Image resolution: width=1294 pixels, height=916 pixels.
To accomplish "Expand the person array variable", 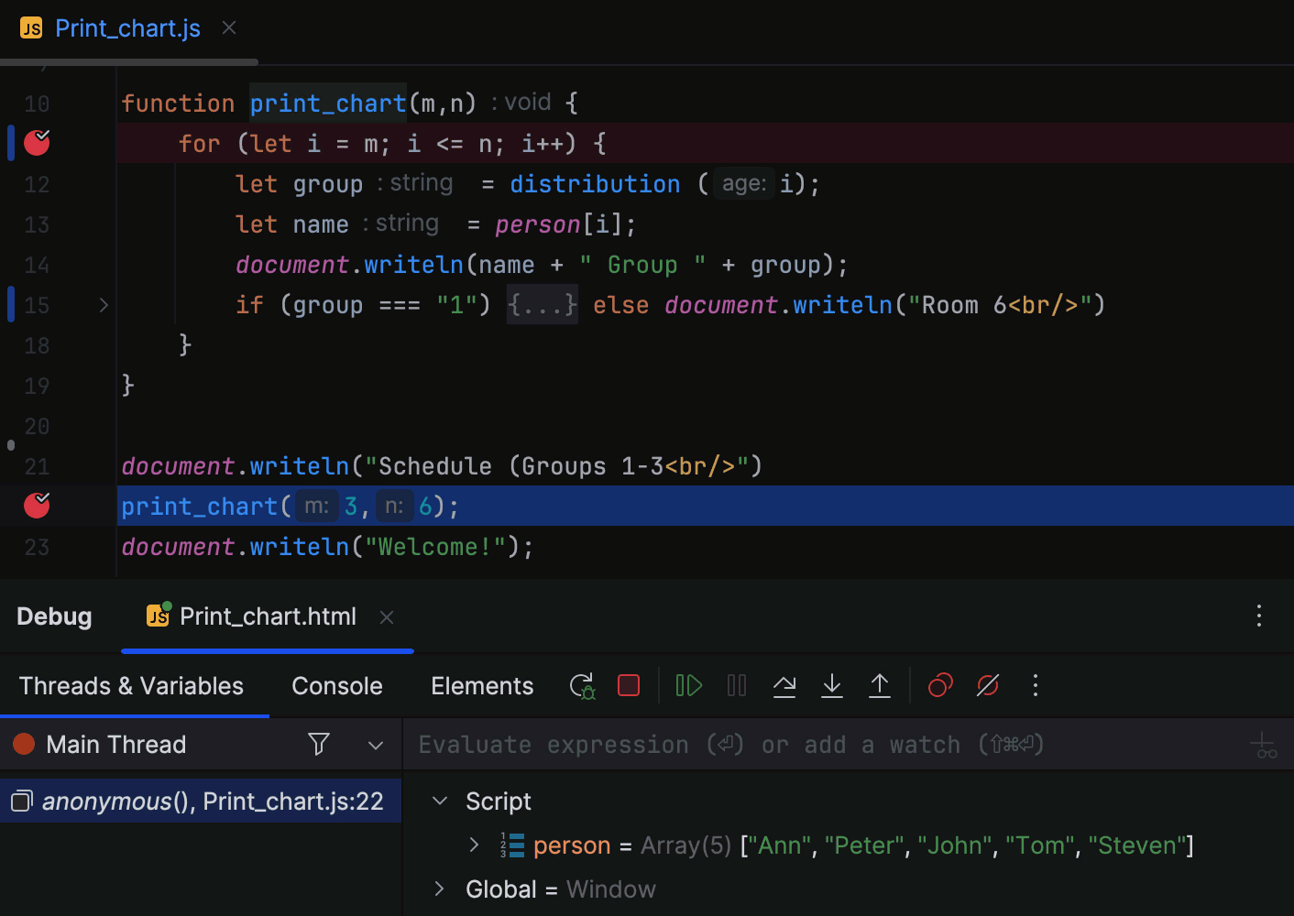I will coord(474,845).
